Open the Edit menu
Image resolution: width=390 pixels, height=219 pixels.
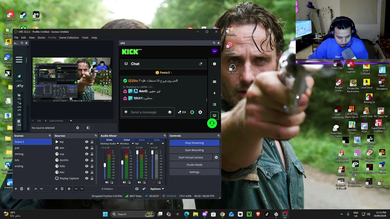click(23, 38)
